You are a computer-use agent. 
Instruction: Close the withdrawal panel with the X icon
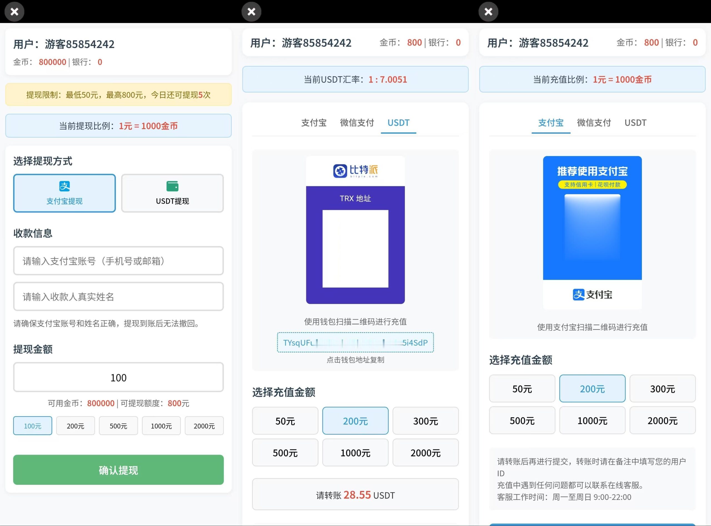coord(14,11)
